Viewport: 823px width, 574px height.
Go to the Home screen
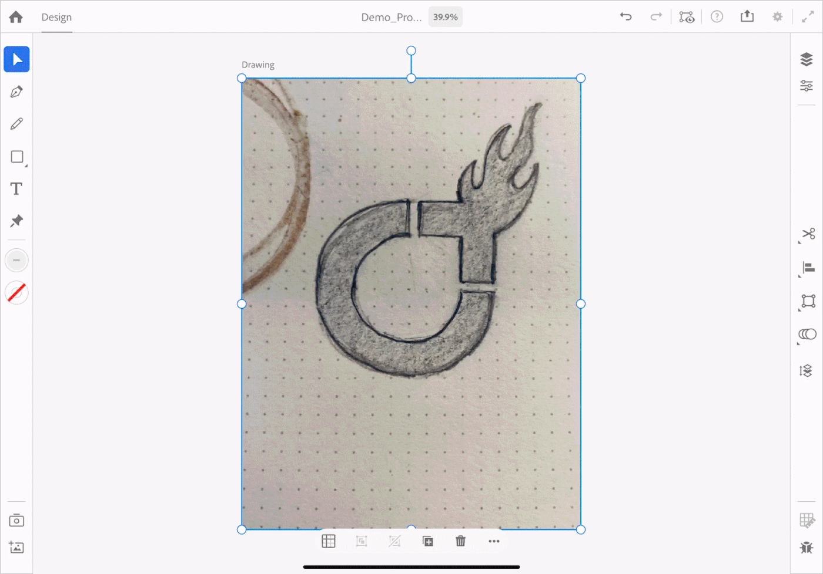(16, 17)
